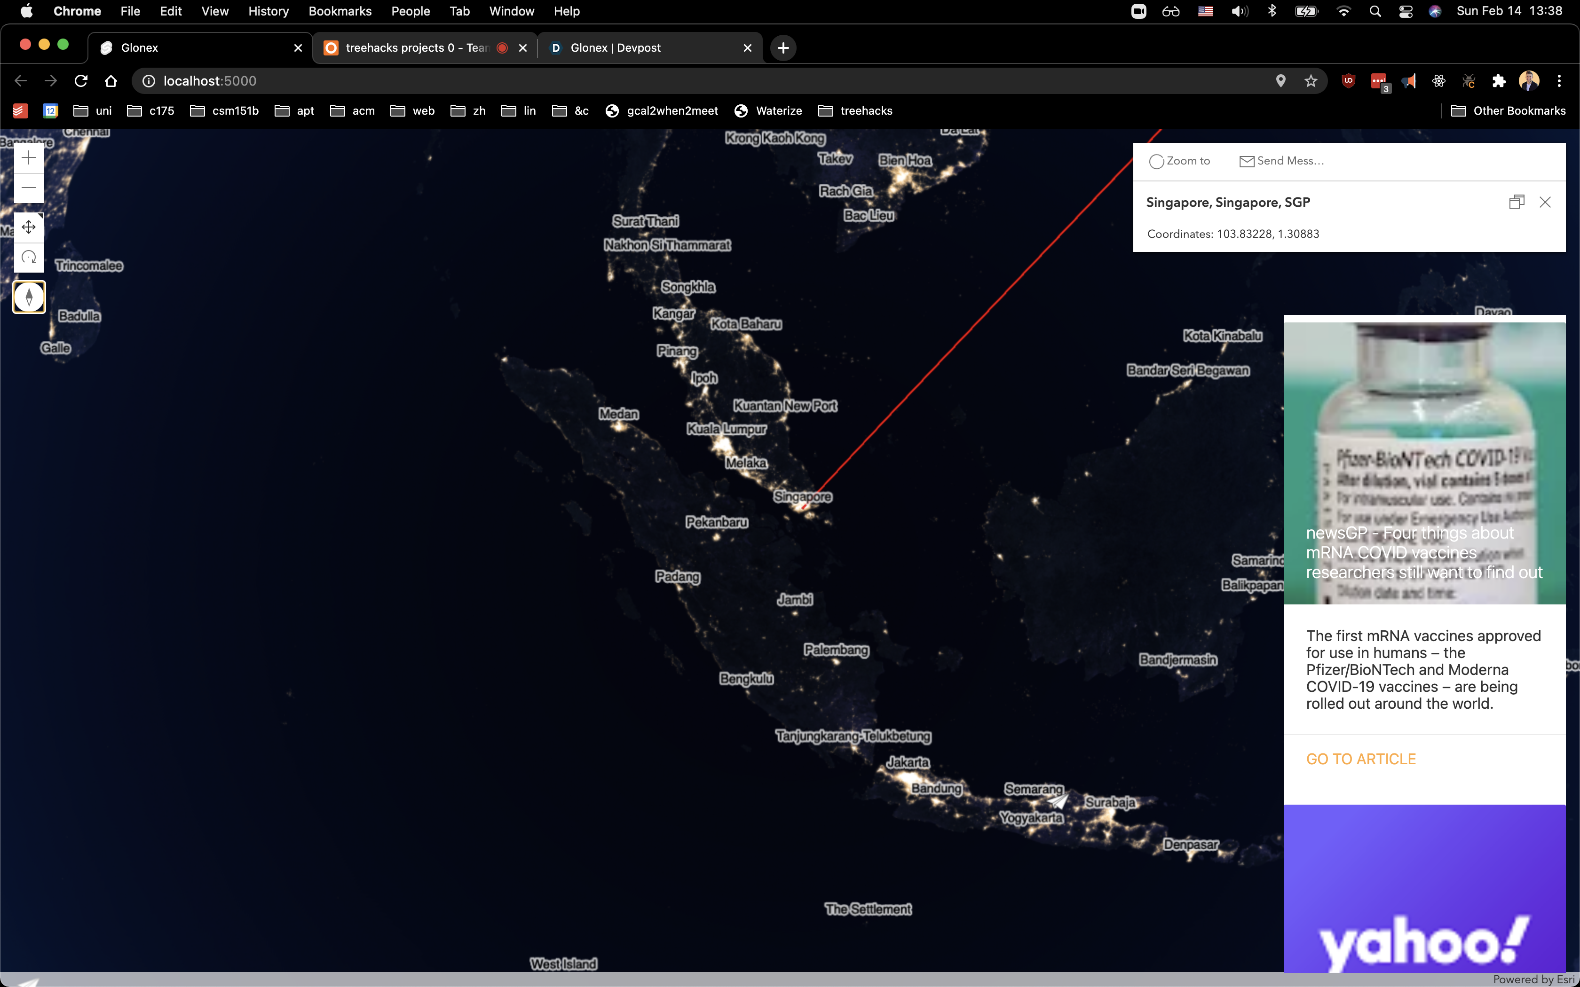1580x987 pixels.
Task: Bookmark this page with the star
Action: (1311, 81)
